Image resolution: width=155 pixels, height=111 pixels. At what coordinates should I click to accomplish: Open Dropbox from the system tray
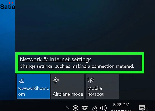85,108
